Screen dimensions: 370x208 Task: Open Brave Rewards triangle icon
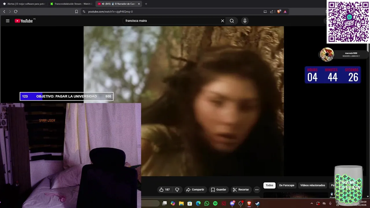[285, 12]
